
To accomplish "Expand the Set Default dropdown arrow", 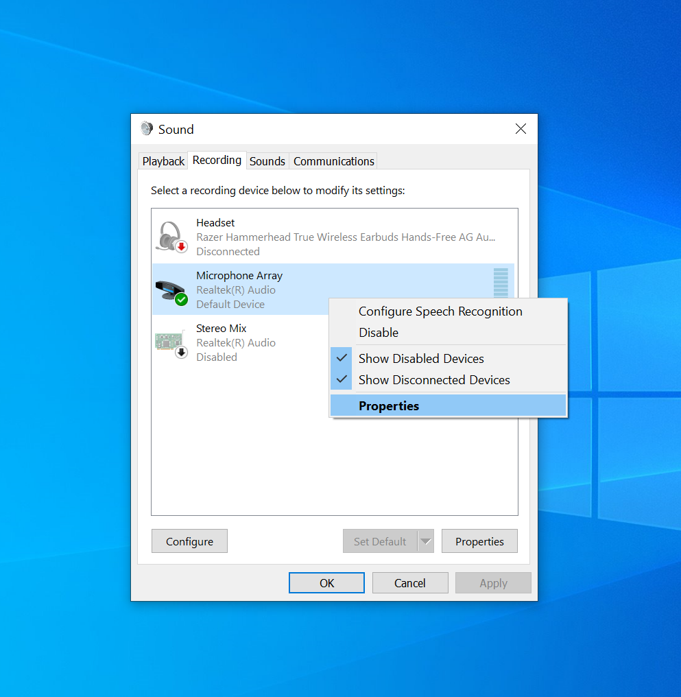I will click(x=426, y=541).
